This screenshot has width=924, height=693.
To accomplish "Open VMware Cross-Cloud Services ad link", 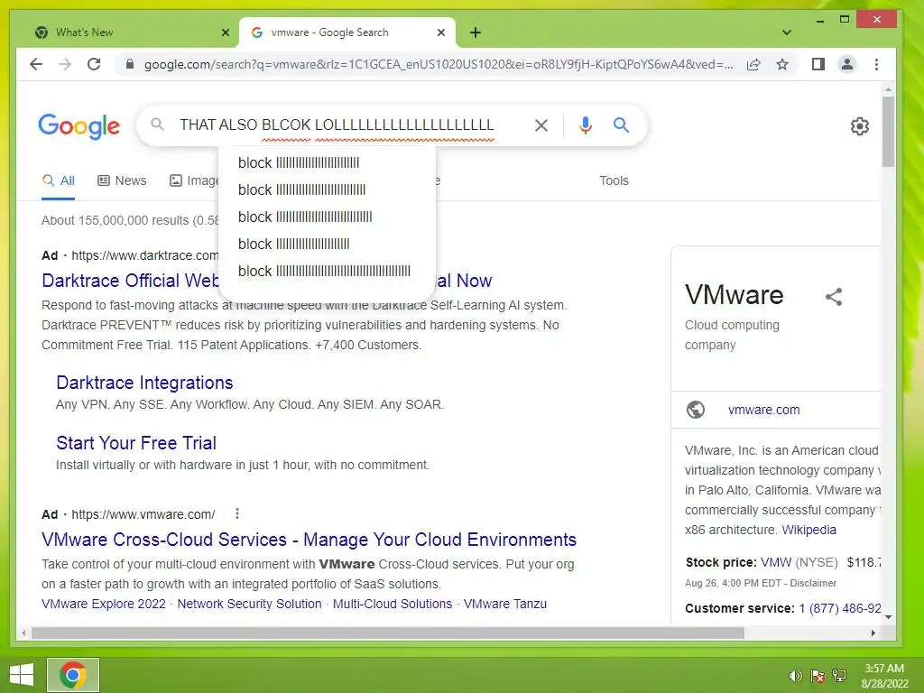I will coord(309,540).
